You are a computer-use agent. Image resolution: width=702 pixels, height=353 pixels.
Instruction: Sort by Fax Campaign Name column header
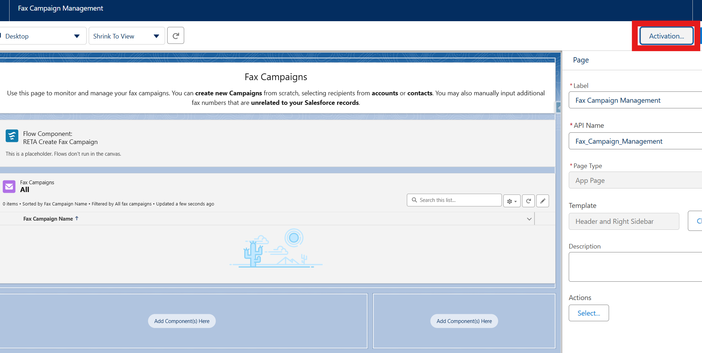coord(48,219)
